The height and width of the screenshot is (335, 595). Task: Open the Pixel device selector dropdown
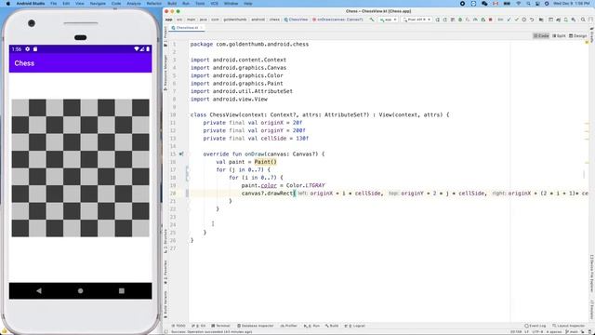click(416, 20)
